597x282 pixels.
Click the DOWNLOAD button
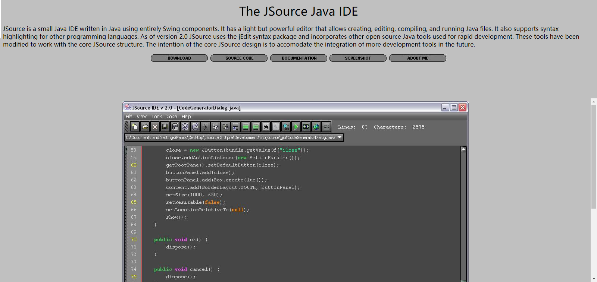179,58
